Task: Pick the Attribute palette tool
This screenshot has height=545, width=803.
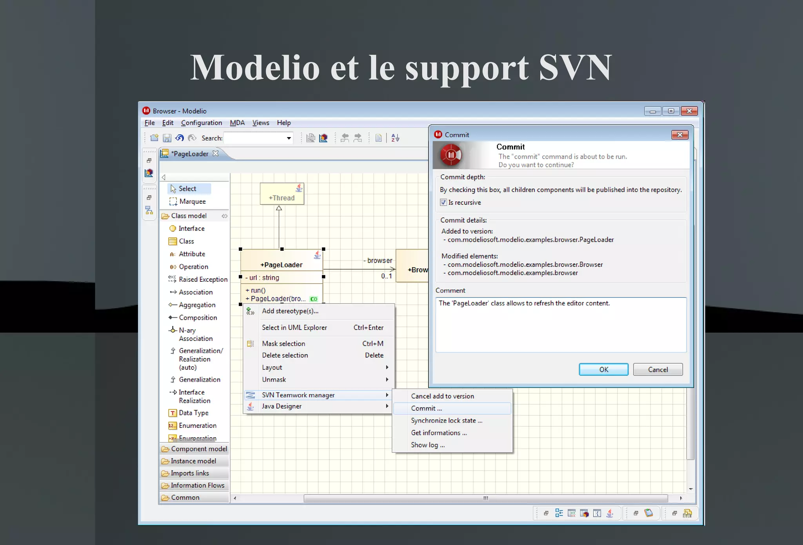Action: pos(187,254)
